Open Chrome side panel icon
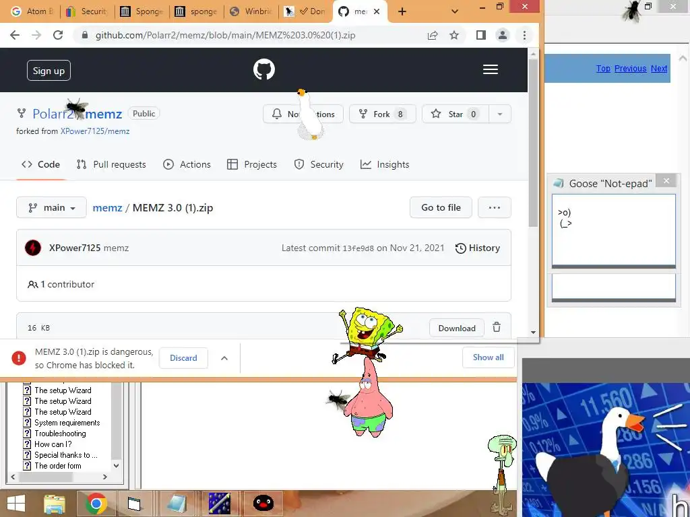Screen dimensions: 690x517 (x=481, y=35)
